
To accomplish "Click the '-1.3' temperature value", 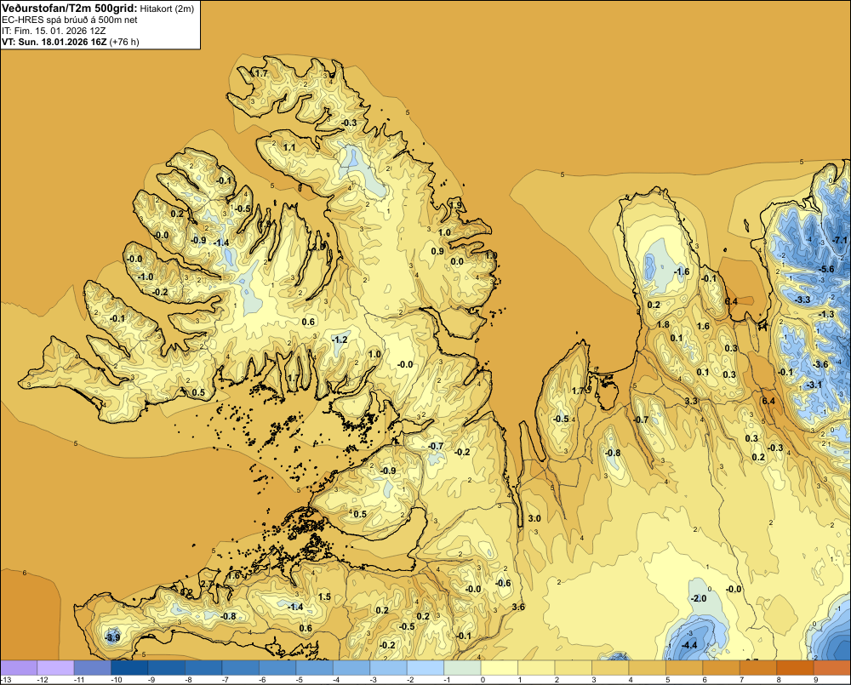I will coord(826,314).
